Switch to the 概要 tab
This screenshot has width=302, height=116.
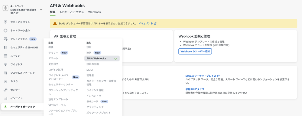(53, 12)
